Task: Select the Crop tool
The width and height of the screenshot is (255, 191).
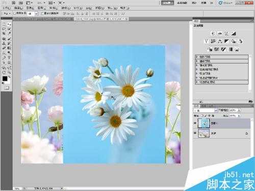Action: (x=4, y=34)
